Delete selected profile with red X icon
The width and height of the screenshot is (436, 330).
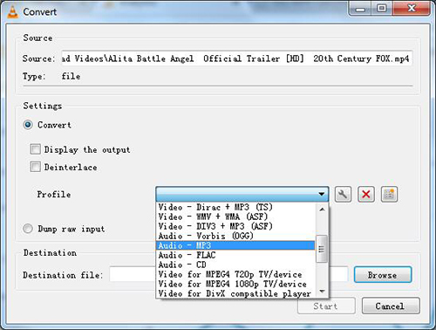tap(366, 194)
